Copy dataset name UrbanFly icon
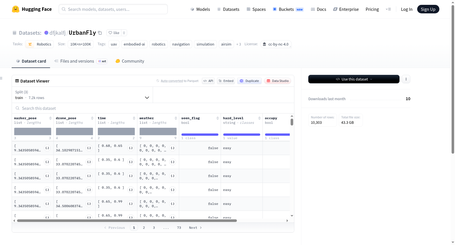This screenshot has height=245, width=455. click(100, 33)
